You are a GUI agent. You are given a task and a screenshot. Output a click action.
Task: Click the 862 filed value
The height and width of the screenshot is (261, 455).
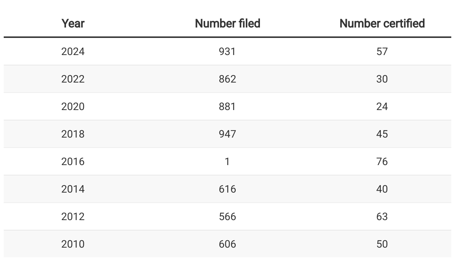228,79
